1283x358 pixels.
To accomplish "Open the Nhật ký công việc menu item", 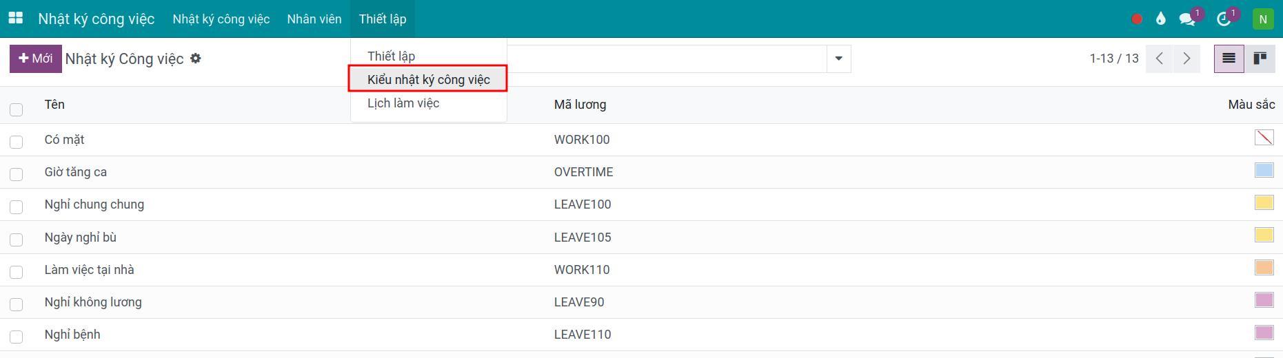I will click(221, 19).
